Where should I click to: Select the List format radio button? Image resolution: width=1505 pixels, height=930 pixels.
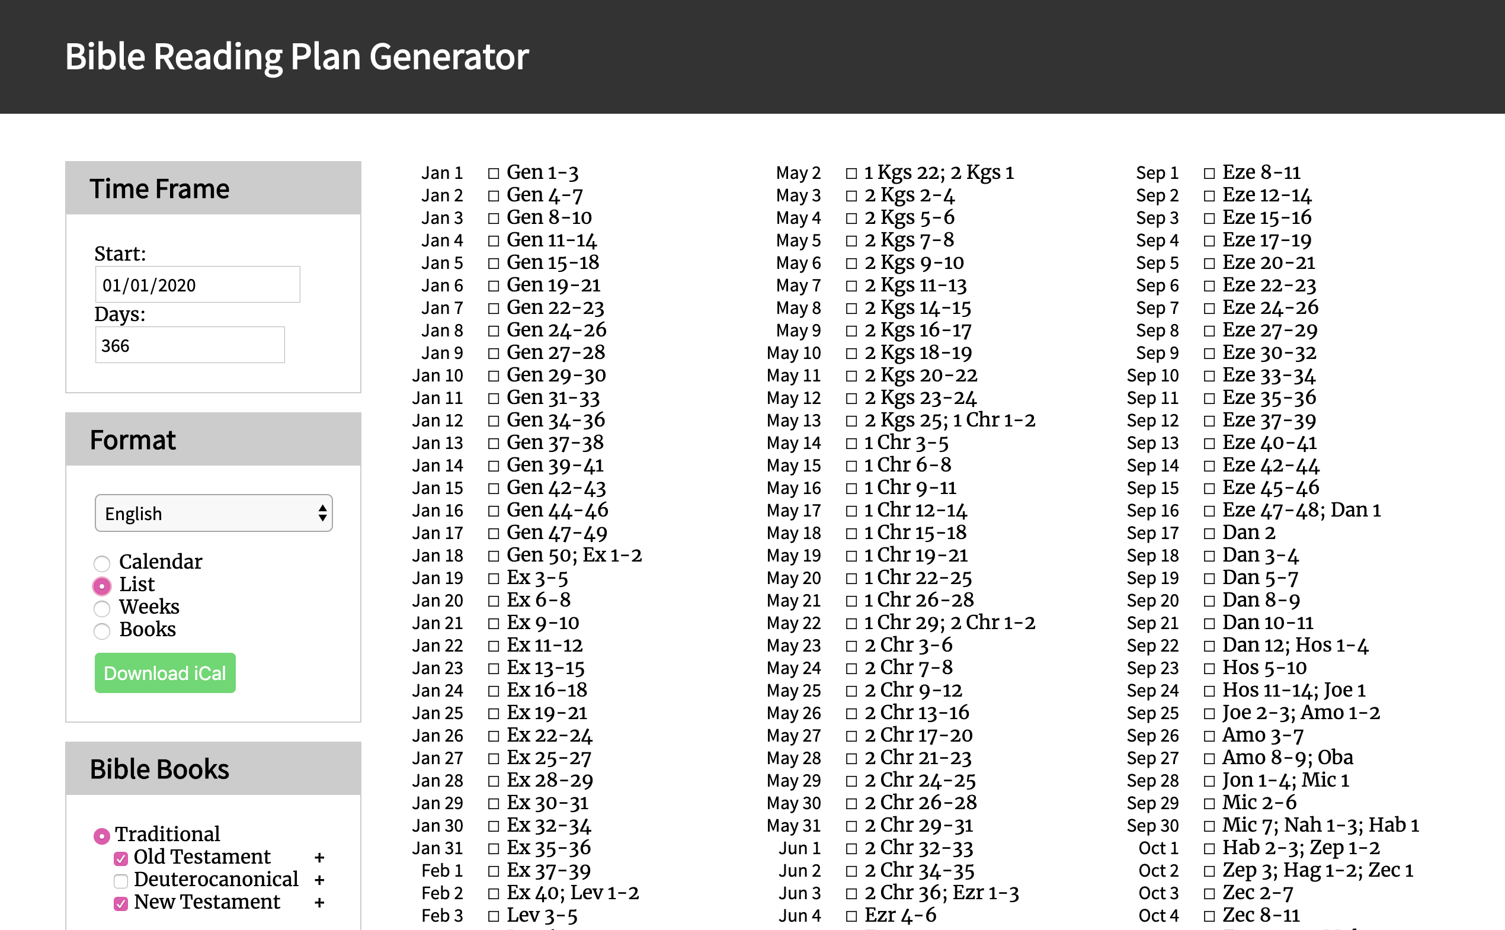click(102, 586)
